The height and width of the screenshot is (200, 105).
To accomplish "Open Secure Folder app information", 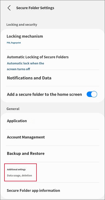I will pos(52,191).
